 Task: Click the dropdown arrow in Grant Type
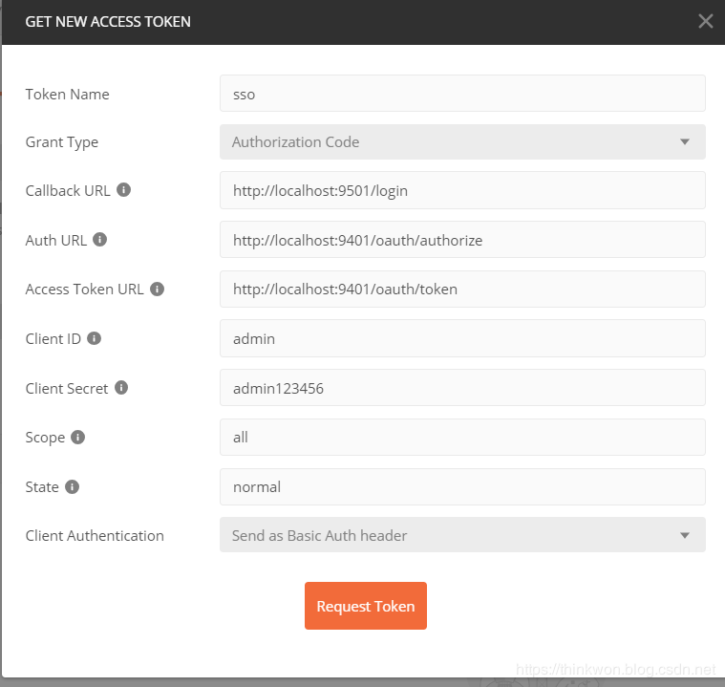click(684, 142)
